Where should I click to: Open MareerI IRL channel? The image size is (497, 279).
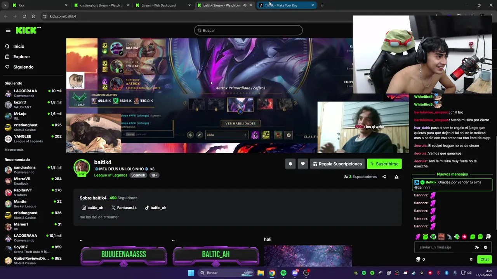[x=33, y=226]
